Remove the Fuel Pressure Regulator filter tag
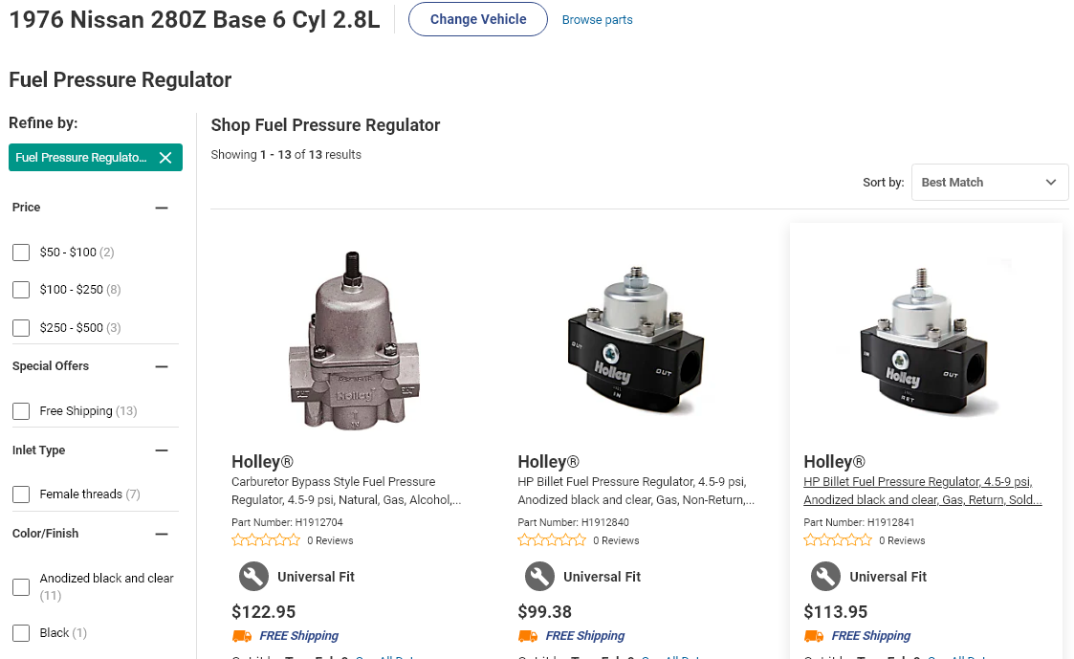Viewport: 1074px width, 659px height. click(x=165, y=158)
